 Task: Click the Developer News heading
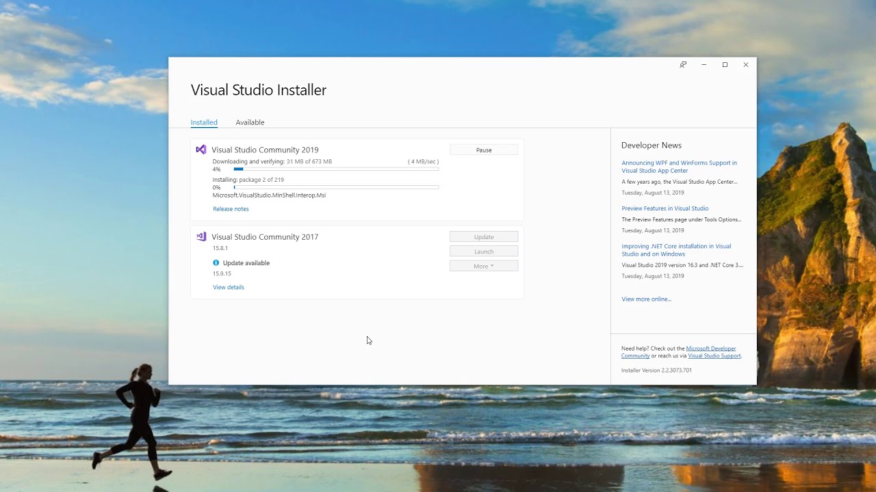652,146
